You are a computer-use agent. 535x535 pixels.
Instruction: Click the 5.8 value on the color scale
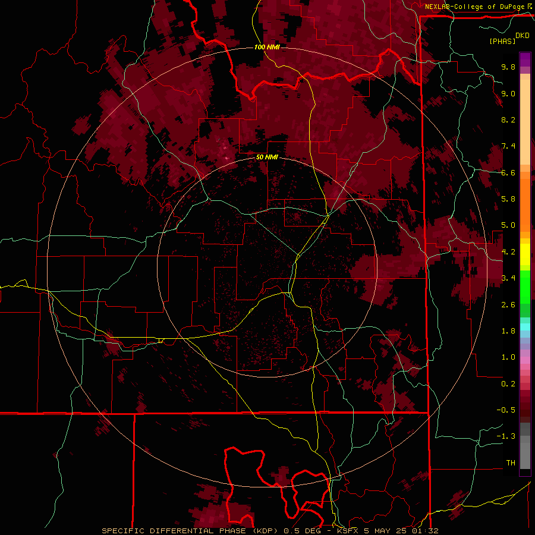[508, 199]
